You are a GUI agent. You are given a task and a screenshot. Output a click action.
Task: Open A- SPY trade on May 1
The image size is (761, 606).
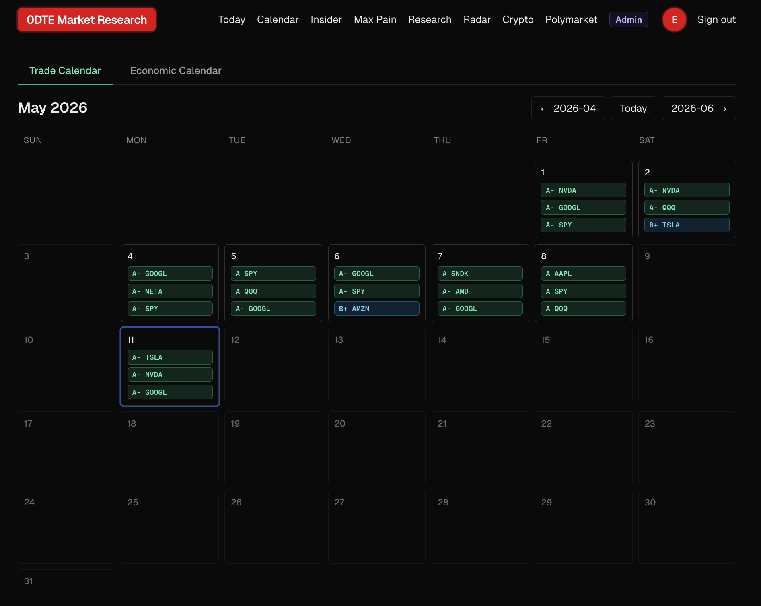(x=584, y=225)
